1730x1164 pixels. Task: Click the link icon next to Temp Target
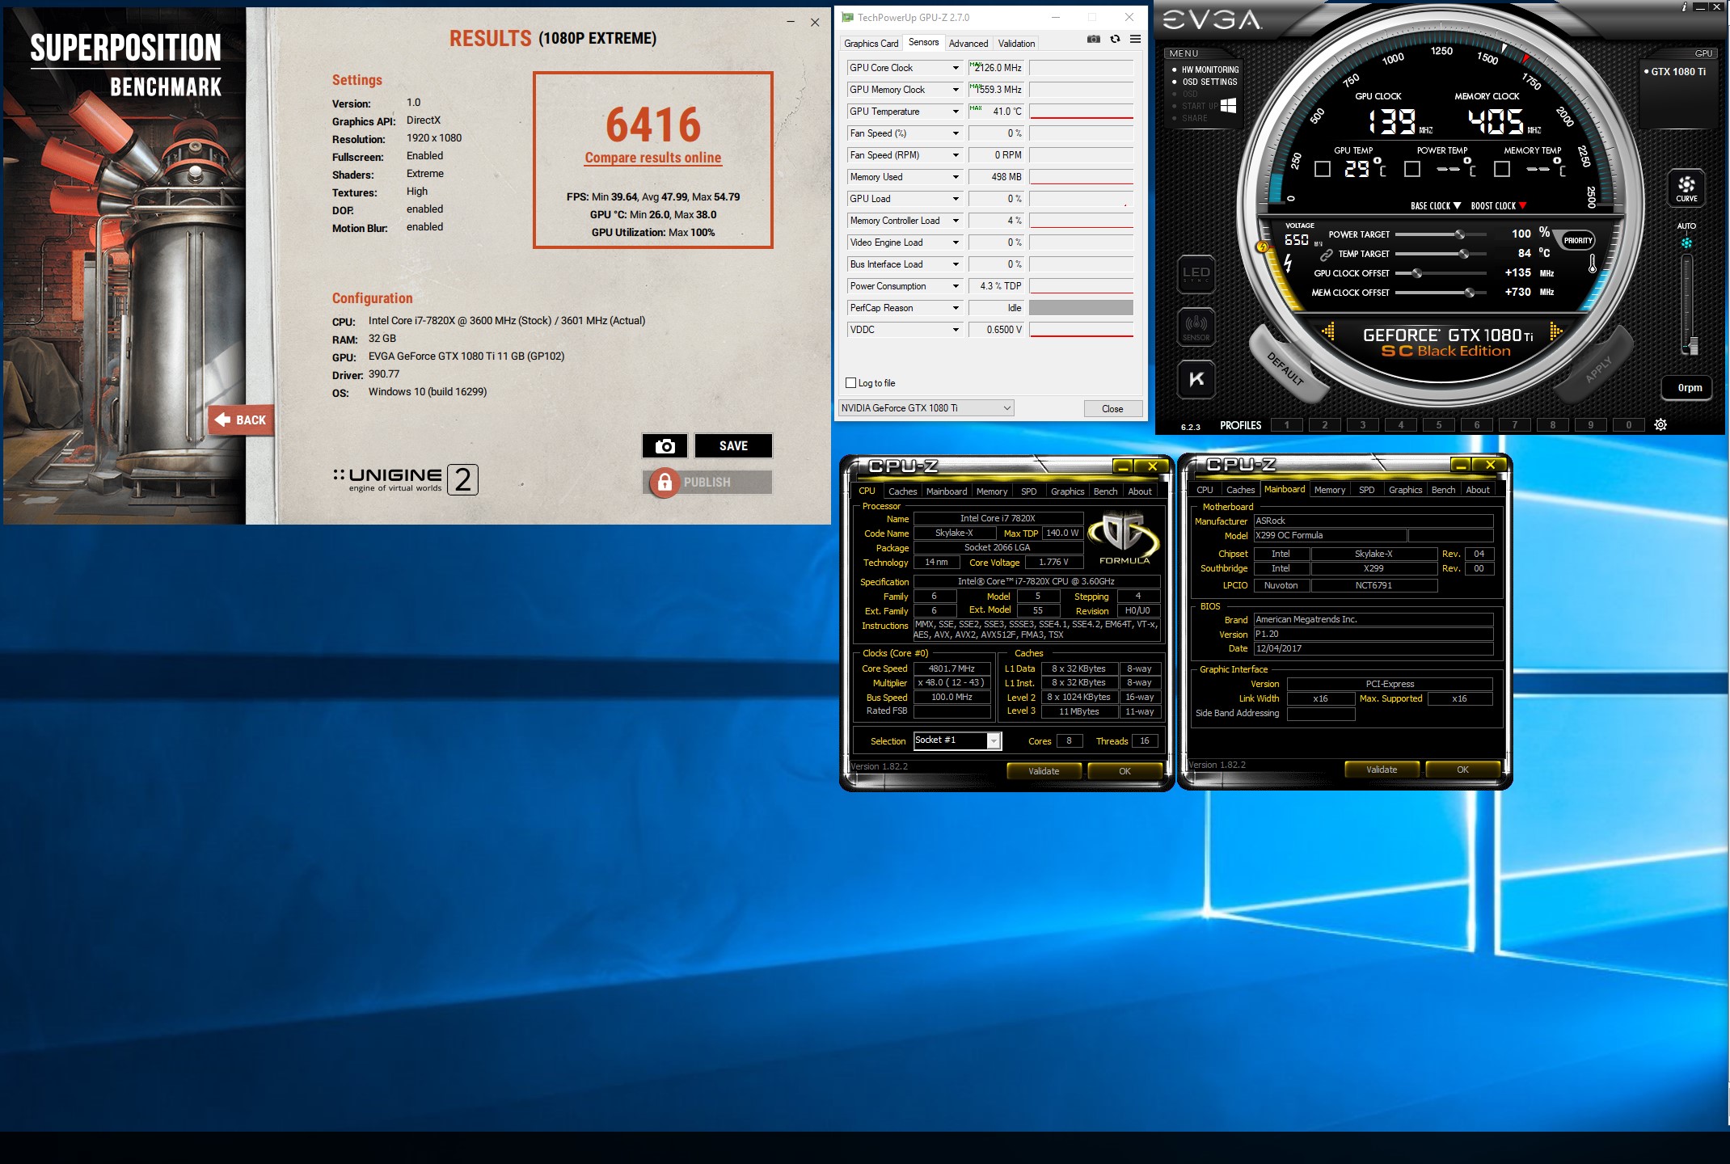[1327, 254]
